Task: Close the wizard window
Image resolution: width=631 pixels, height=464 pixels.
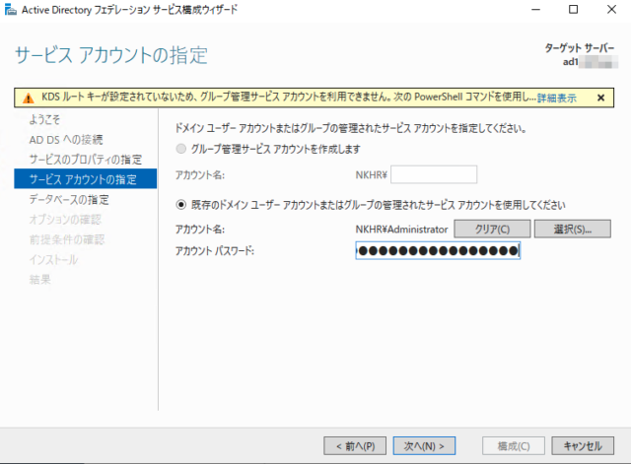Action: (x=611, y=10)
